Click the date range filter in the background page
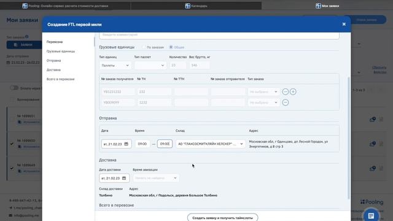 pyautogui.click(x=23, y=63)
